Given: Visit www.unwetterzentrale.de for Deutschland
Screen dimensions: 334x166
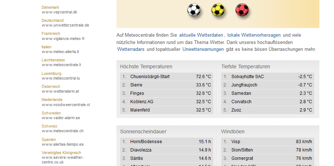Looking at the screenshot, I should tap(65, 25).
